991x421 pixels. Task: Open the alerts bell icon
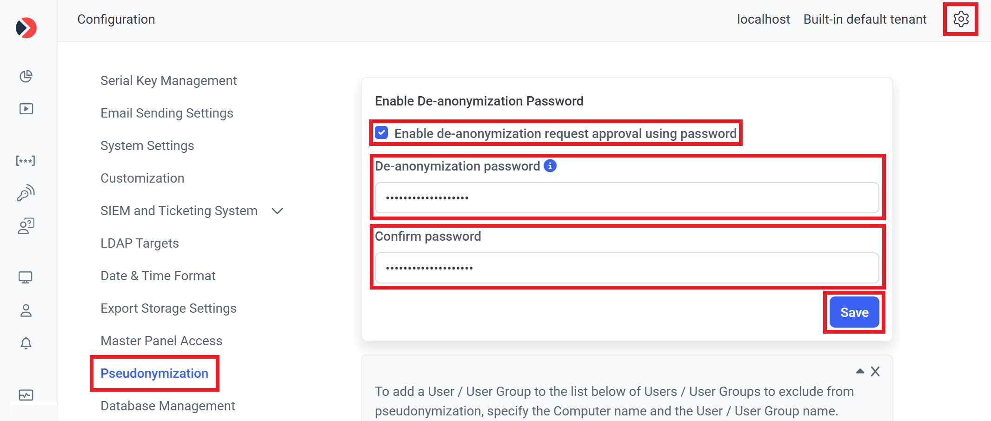point(26,343)
